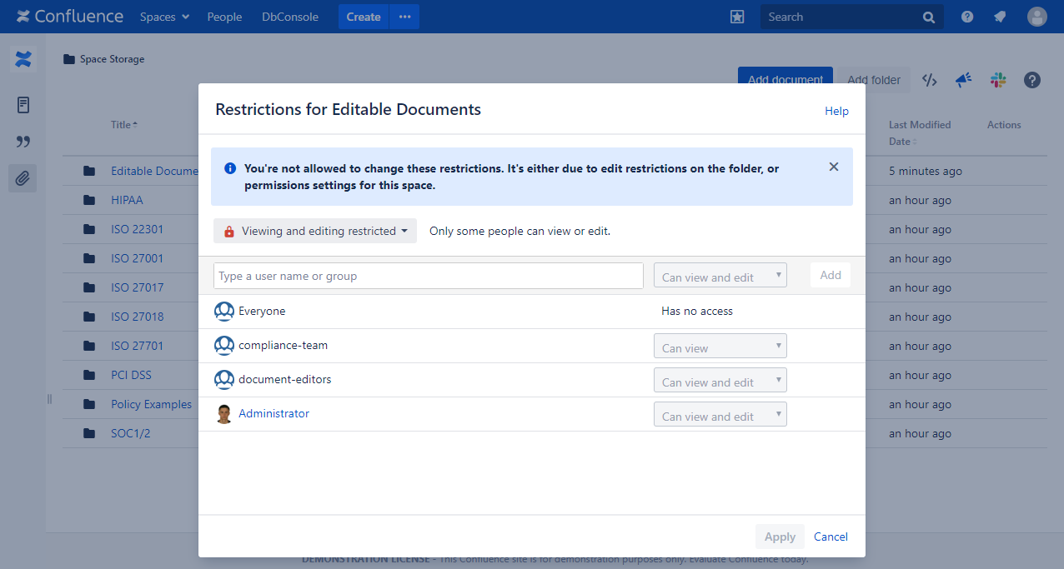Go to People in top navigation
The height and width of the screenshot is (569, 1064).
tap(224, 17)
